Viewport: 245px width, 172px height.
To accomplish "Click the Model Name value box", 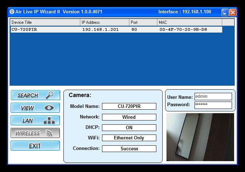I will point(129,106).
